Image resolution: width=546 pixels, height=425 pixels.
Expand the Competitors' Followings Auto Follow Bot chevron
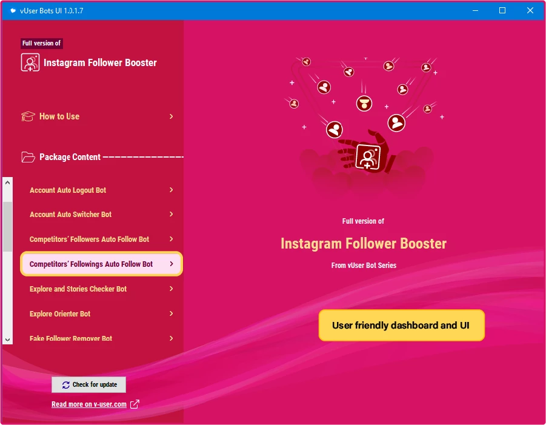171,264
